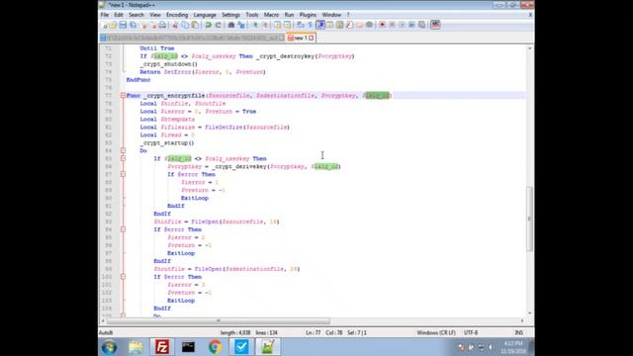Click the Save All toolbar icon
This screenshot has width=633, height=356.
(x=133, y=25)
